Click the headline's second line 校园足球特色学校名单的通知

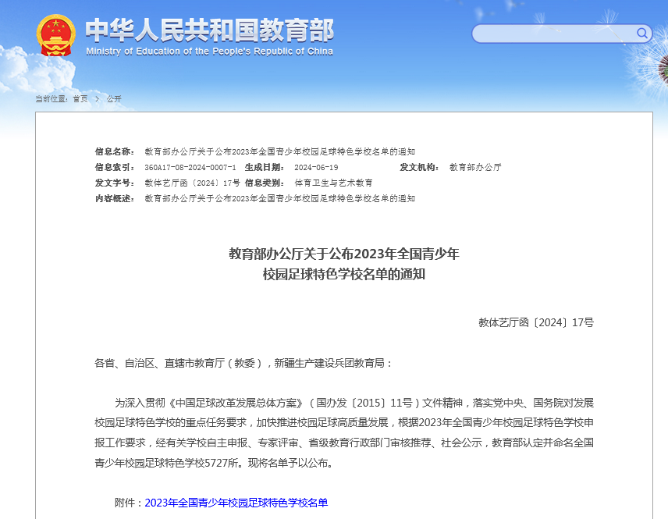point(344,275)
